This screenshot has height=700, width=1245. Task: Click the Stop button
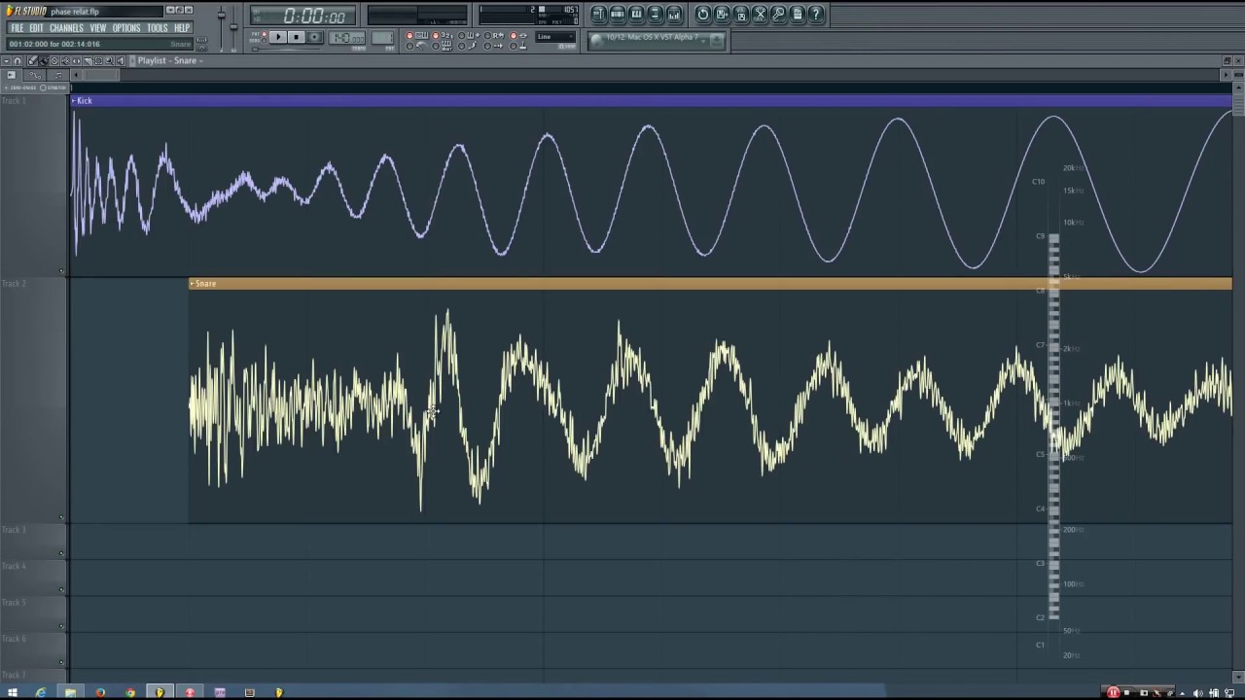tap(297, 37)
